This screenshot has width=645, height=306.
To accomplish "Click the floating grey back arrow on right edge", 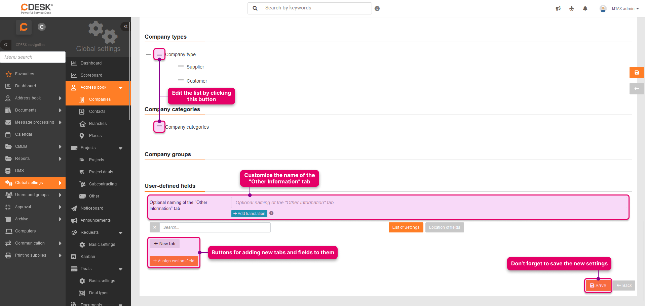I will [x=637, y=89].
